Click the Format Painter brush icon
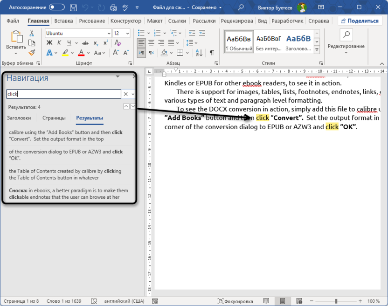The height and width of the screenshot is (306, 388). 32,53
